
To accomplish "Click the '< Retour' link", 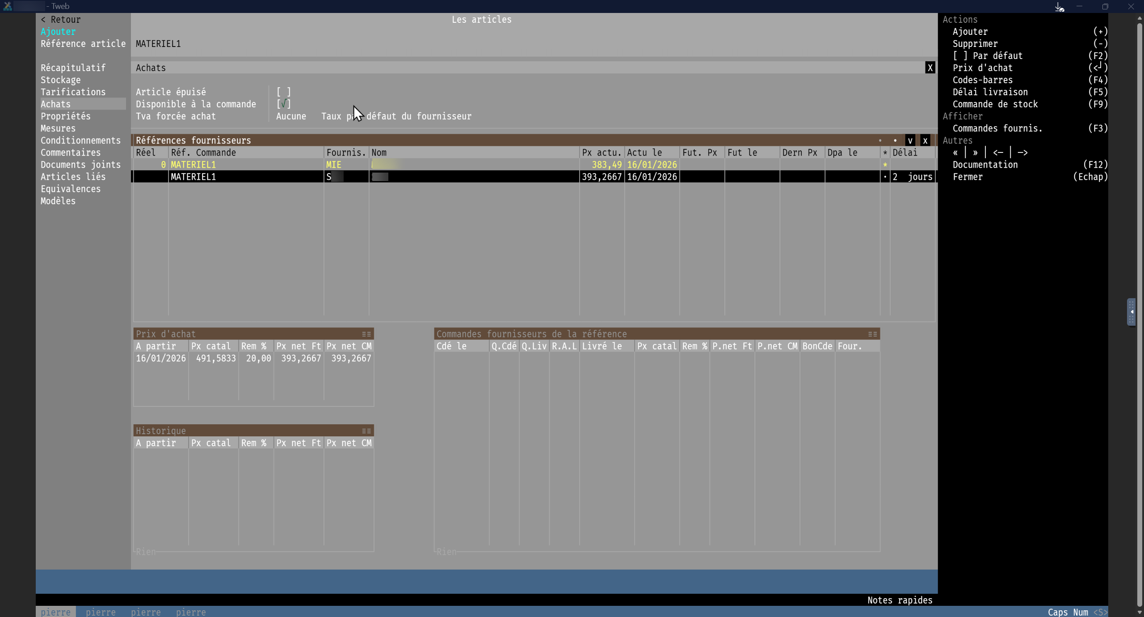I will (x=61, y=20).
